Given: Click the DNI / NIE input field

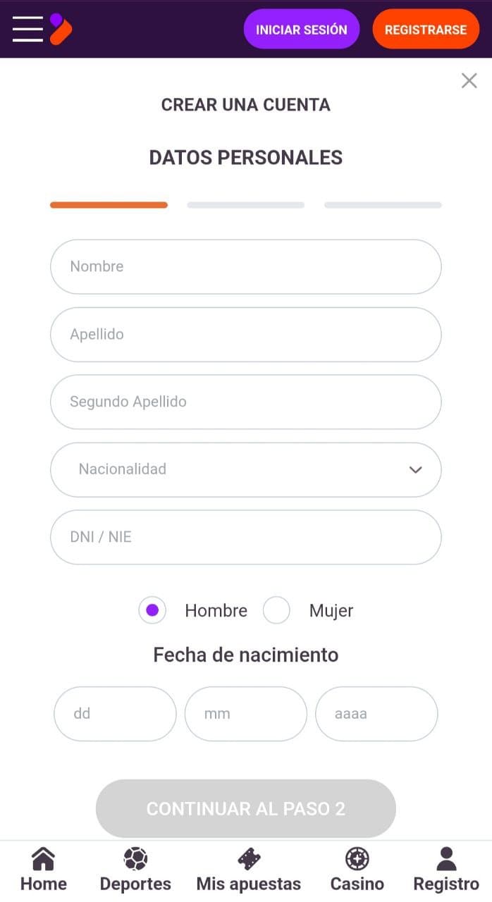Looking at the screenshot, I should (x=246, y=537).
